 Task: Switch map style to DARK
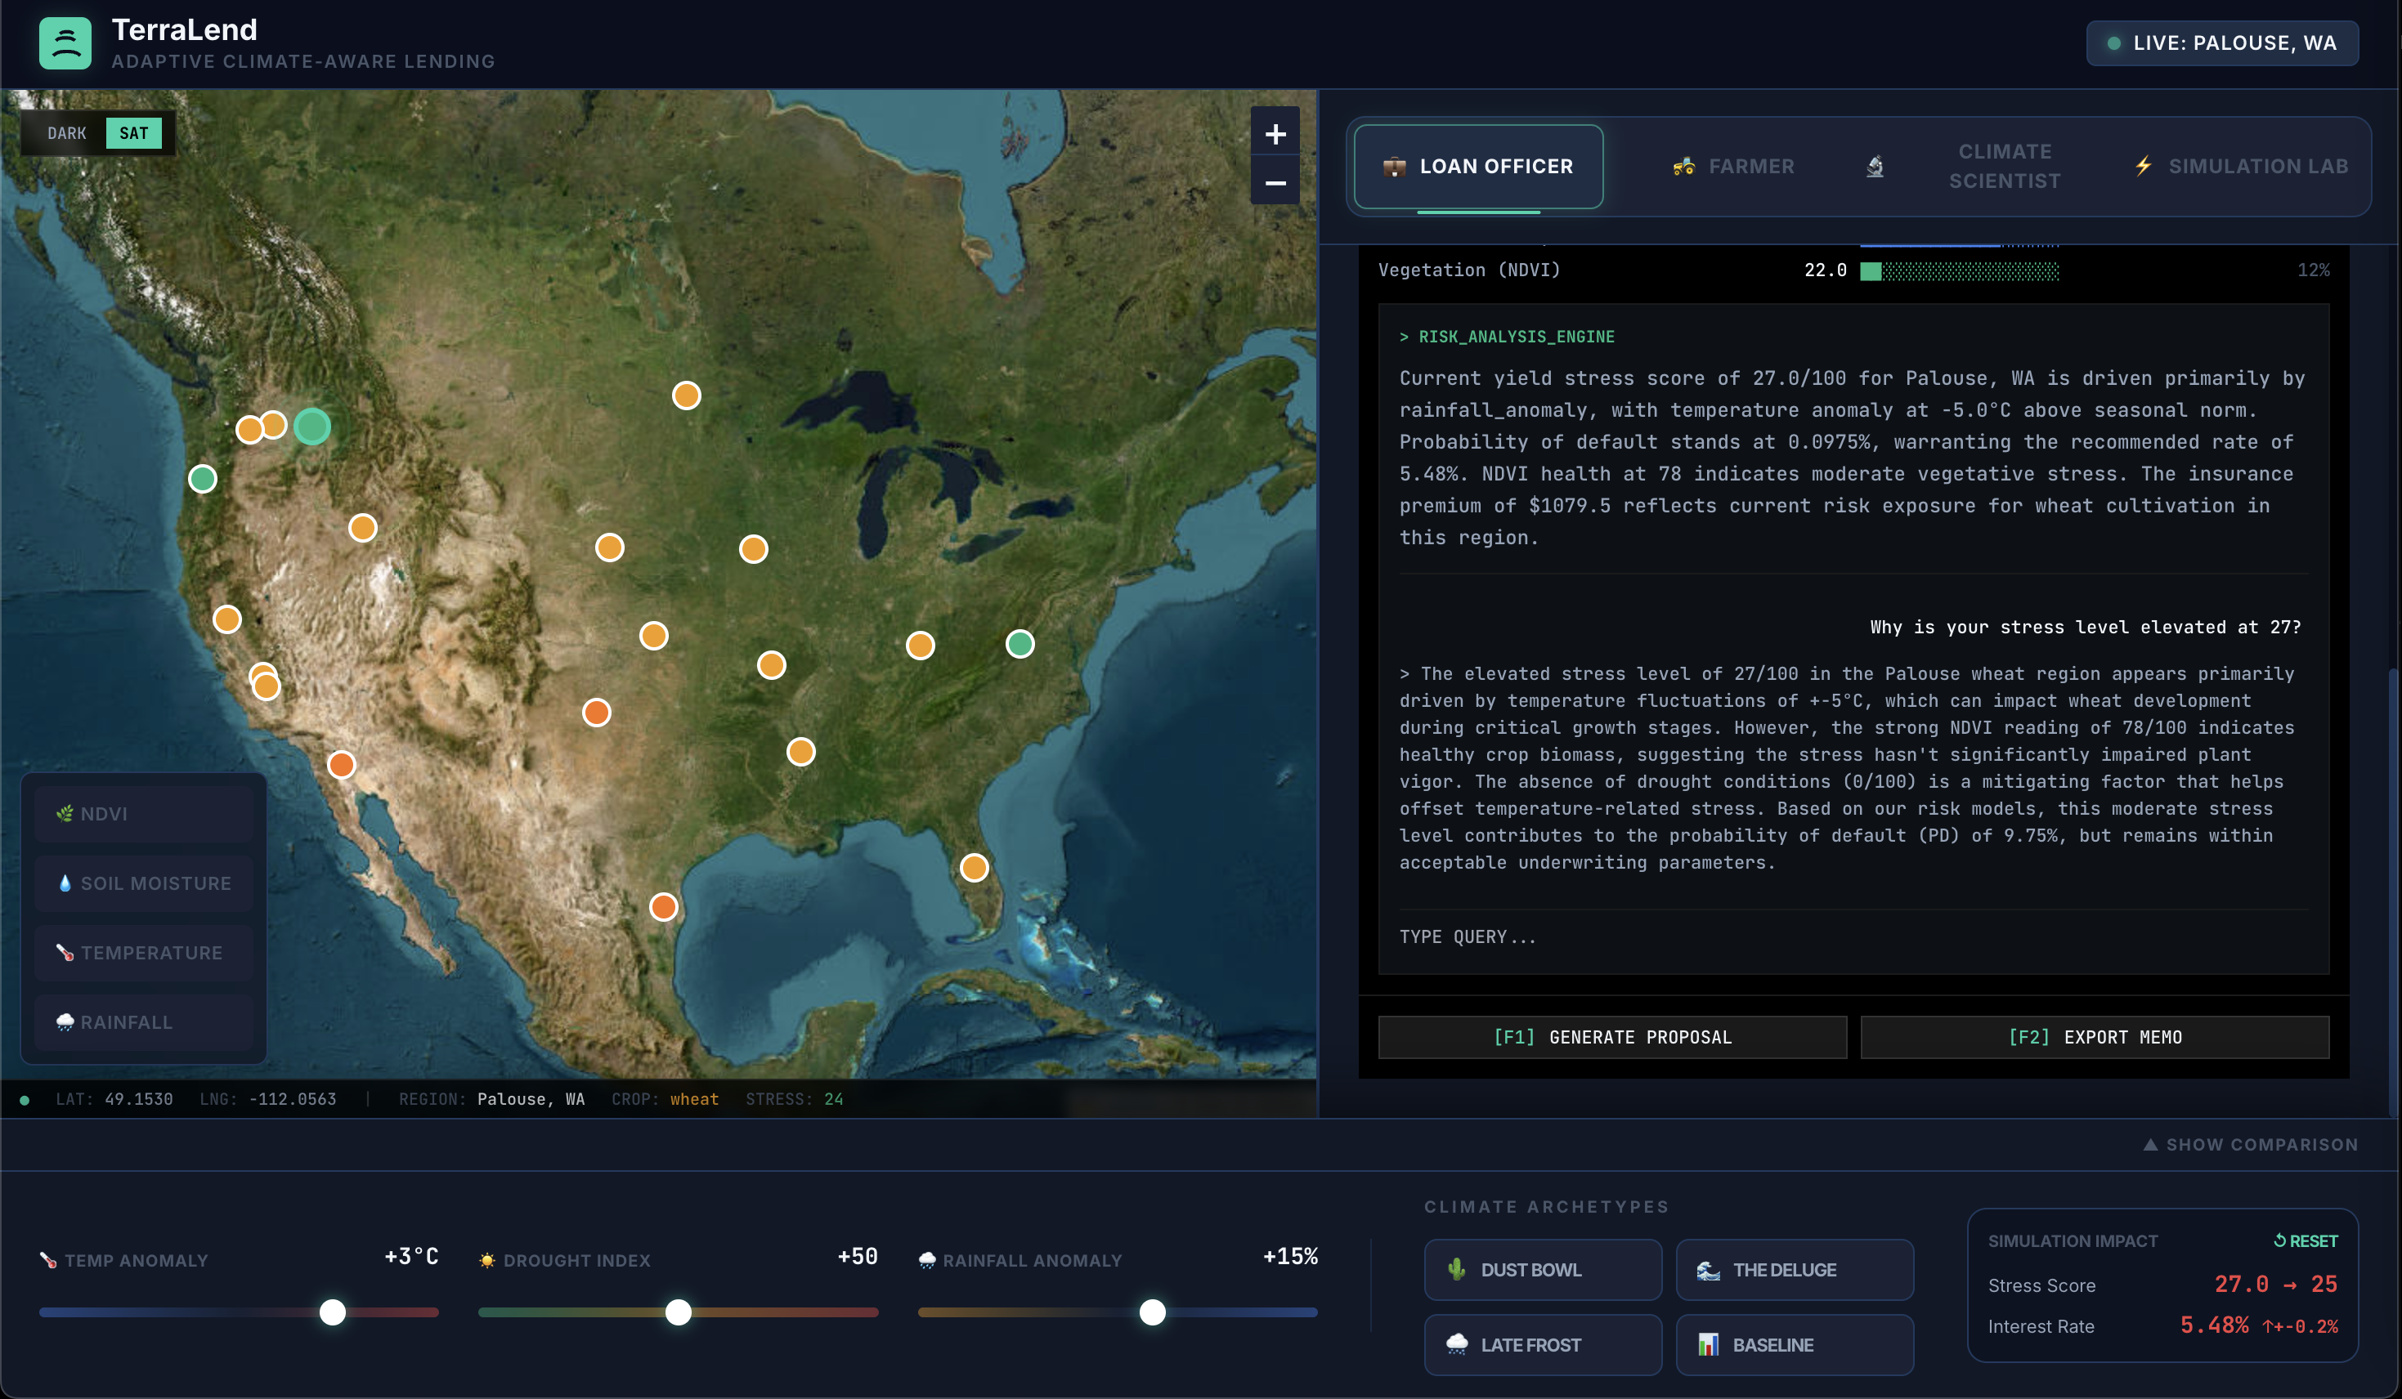67,133
